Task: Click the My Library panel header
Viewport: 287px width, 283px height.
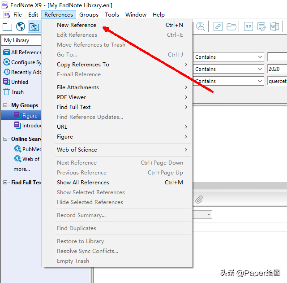Action: [x=21, y=40]
